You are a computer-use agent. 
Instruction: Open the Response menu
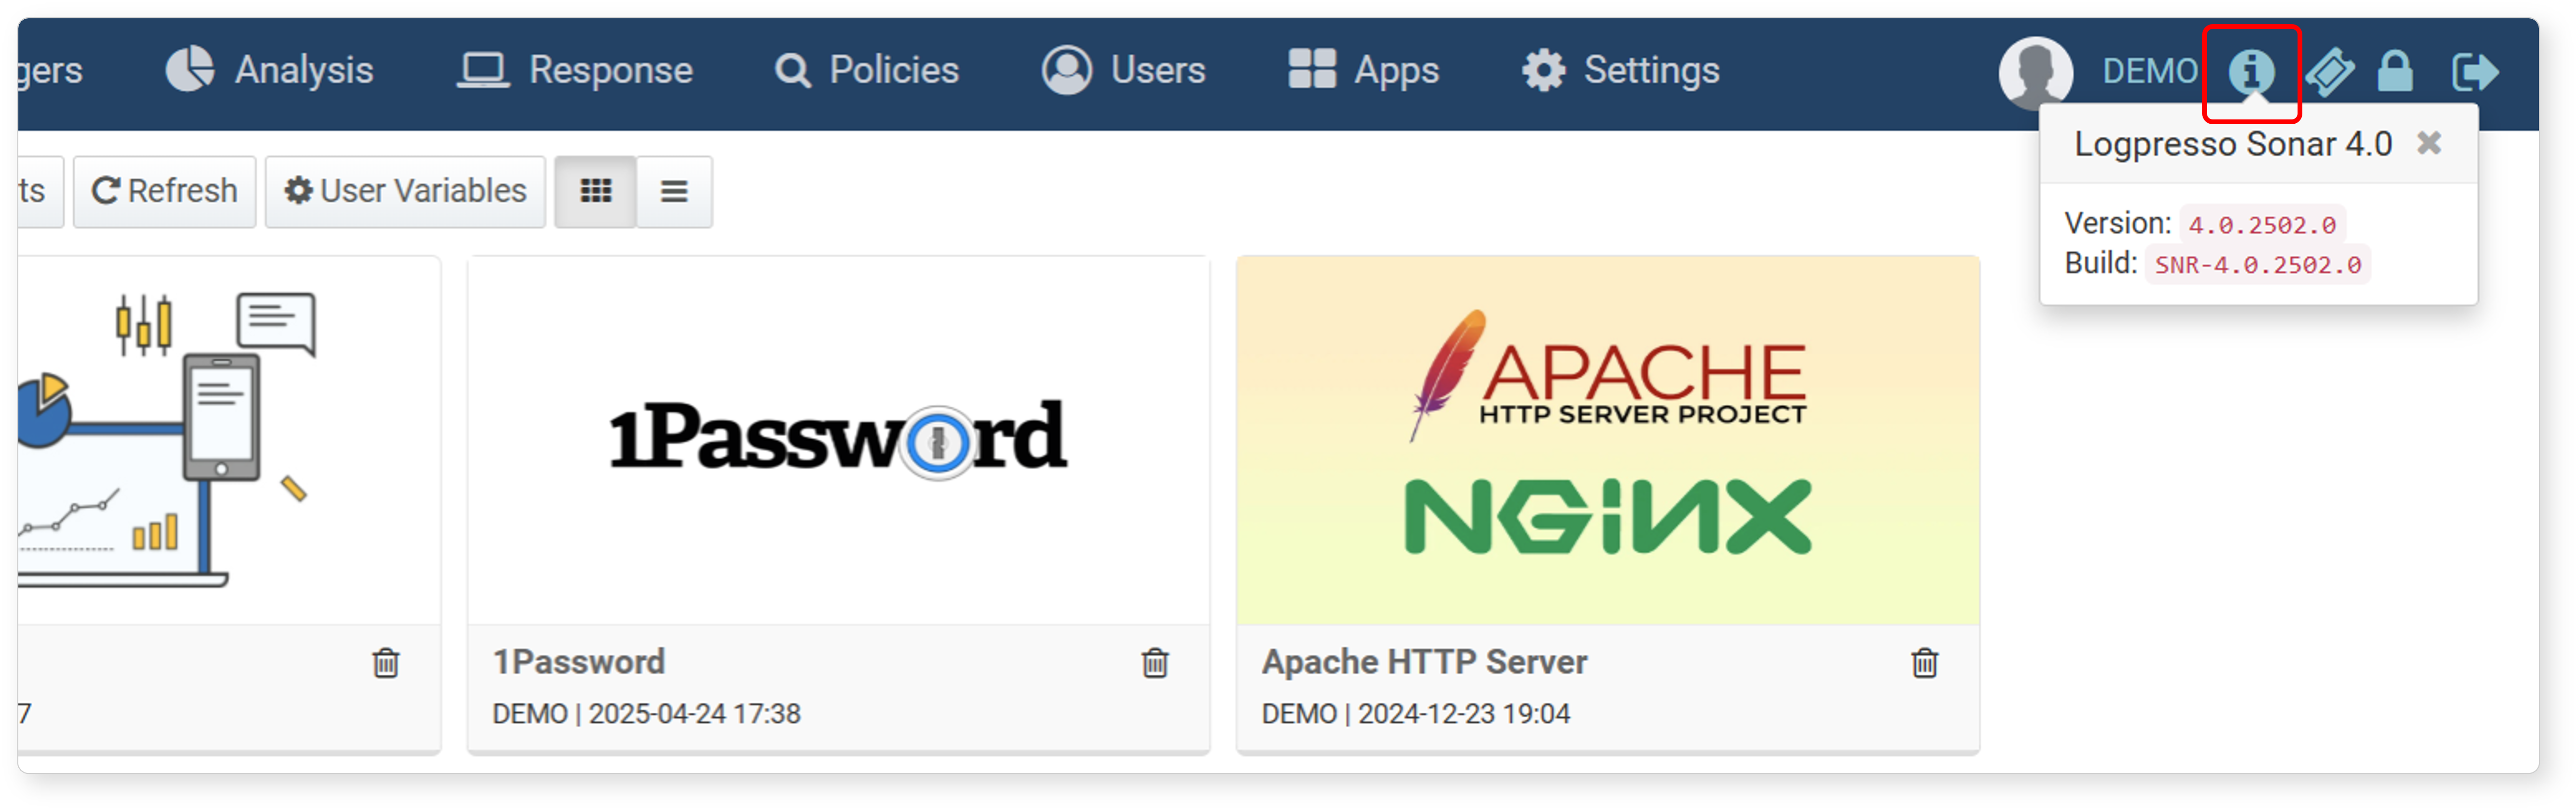pos(575,70)
